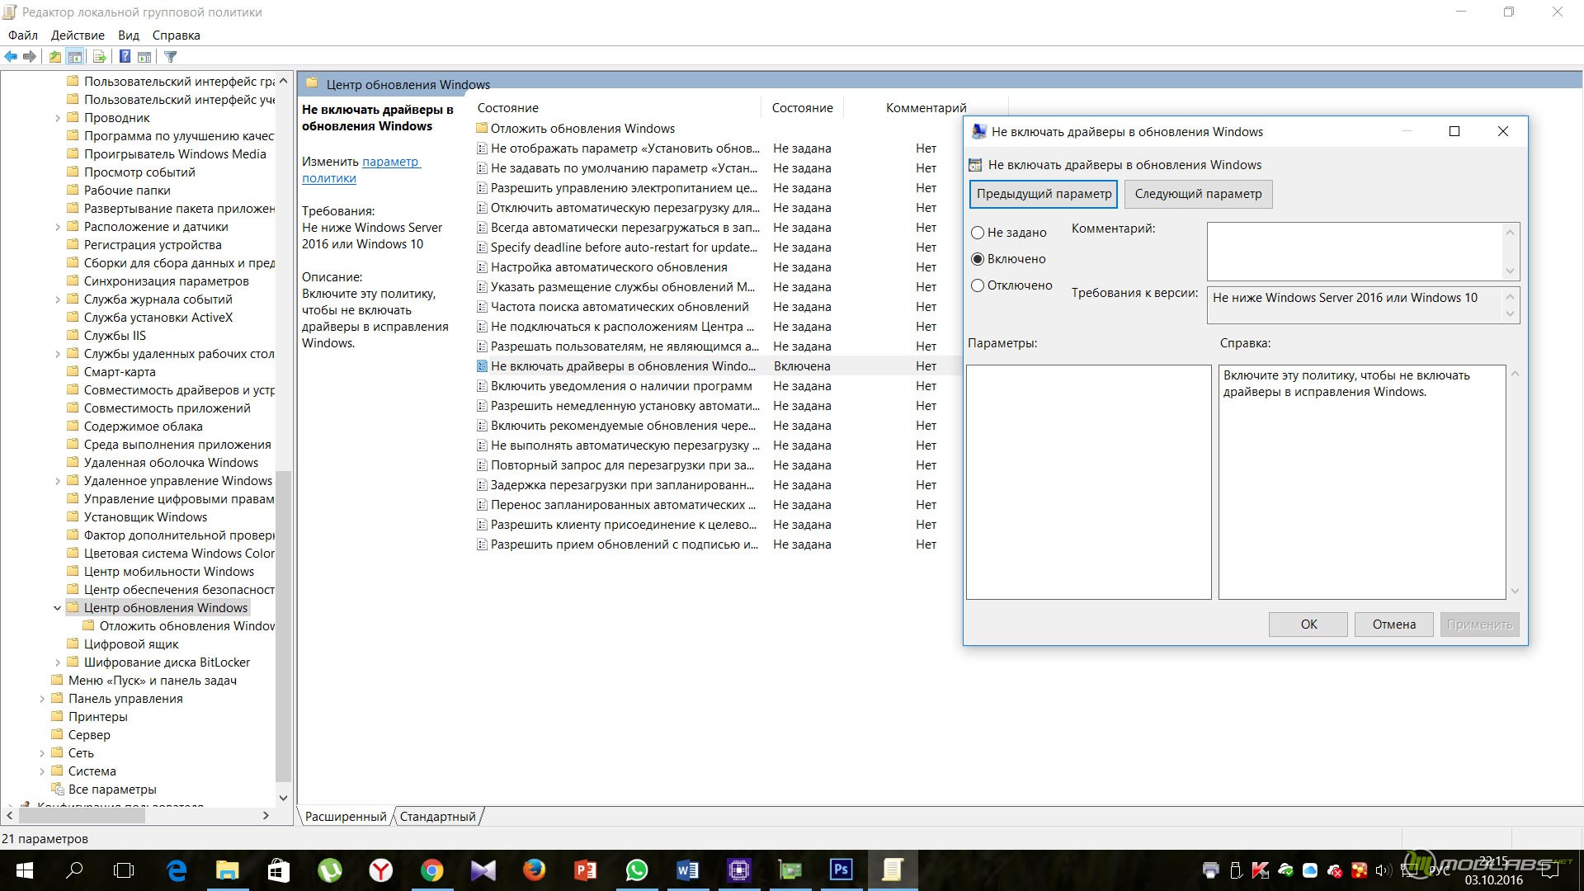
Task: Open the Windows Start menu
Action: click(24, 870)
